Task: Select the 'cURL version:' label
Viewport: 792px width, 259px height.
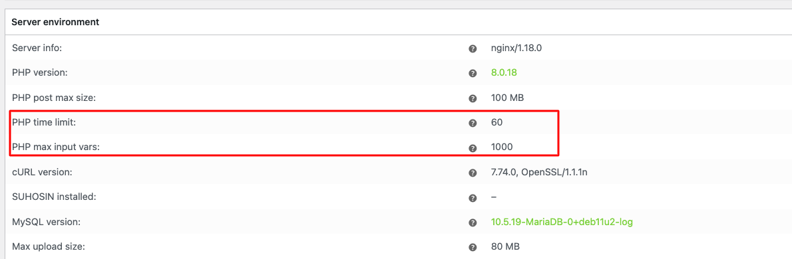Action: pos(42,172)
